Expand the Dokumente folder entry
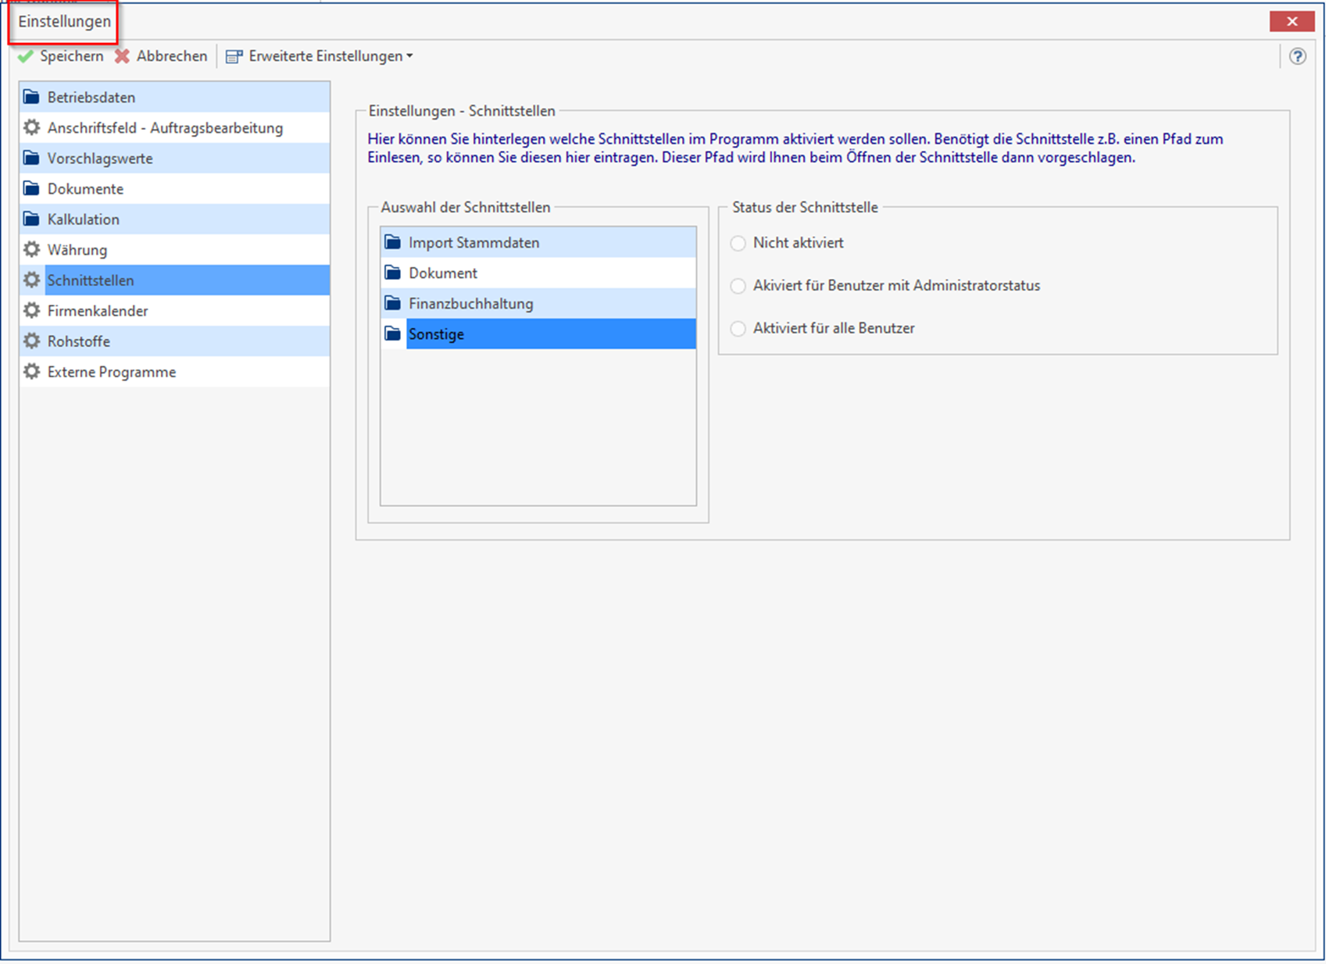The image size is (1326, 964). pos(85,189)
